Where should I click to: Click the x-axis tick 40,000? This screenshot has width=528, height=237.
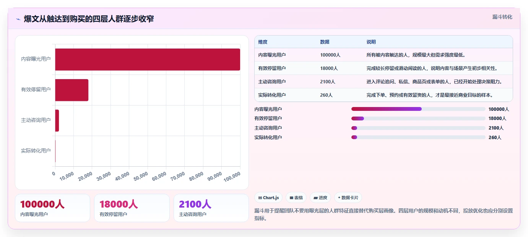pos(122,176)
